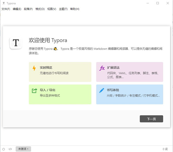Image resolution: width=173 pixels, height=152 pixels.
Task: Expand the 段落(P) menu
Action: point(28,9)
